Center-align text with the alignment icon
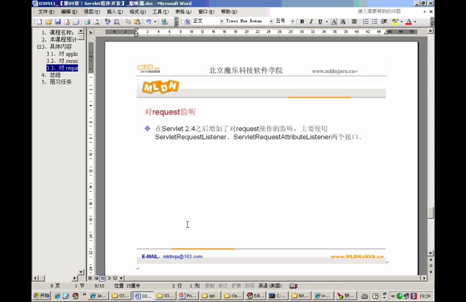This screenshot has width=466, height=302. click(x=354, y=21)
